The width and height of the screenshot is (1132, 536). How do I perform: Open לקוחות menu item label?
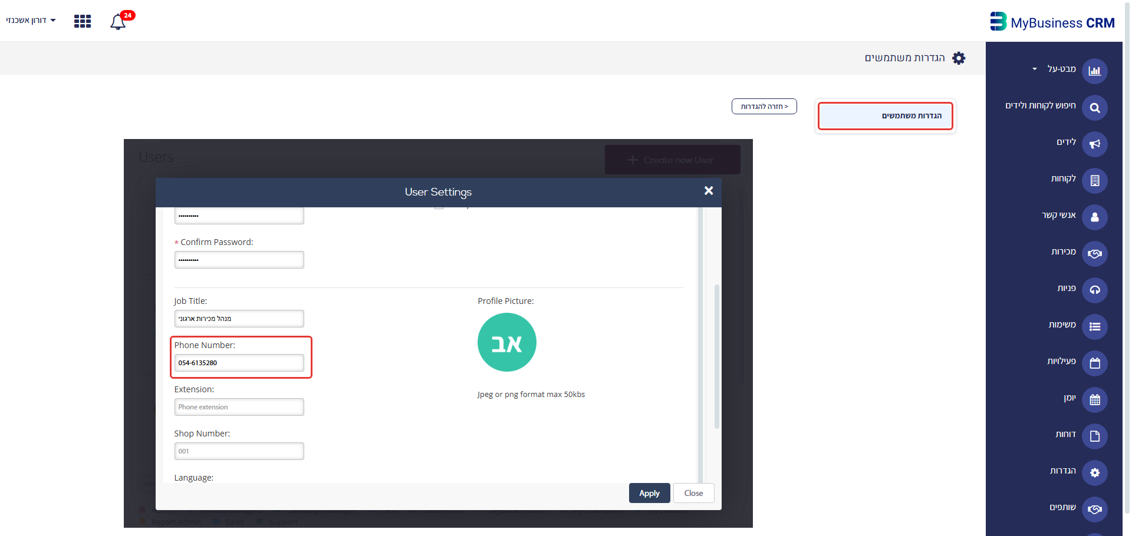coord(1064,178)
